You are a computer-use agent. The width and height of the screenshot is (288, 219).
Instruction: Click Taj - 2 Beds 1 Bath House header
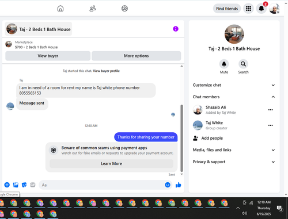pyautogui.click(x=39, y=29)
